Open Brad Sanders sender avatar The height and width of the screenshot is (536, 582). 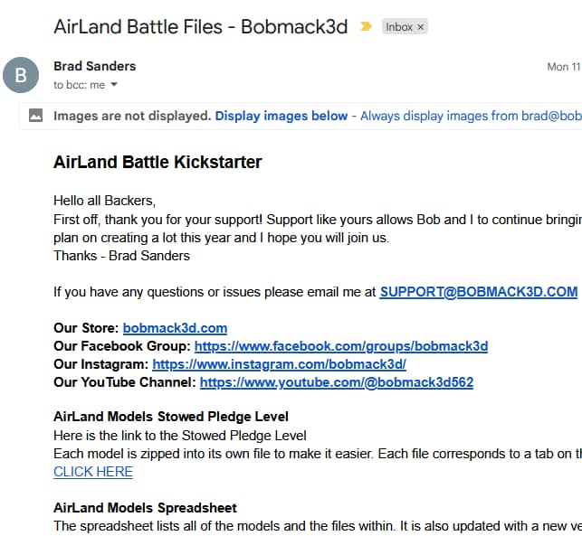21,75
